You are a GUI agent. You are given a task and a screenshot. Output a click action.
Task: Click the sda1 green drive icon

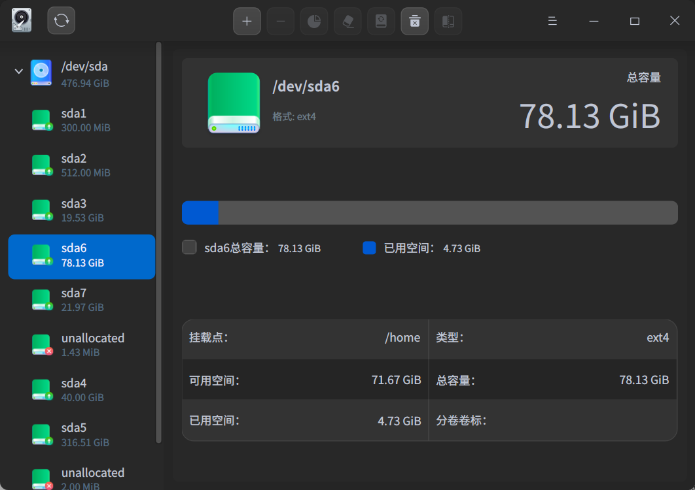click(42, 120)
